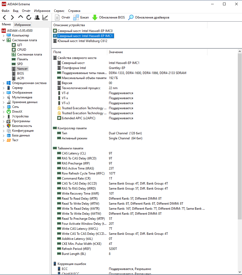Click the База данных database icon
Viewport: 242px width, 275px height.
[x=9, y=135]
